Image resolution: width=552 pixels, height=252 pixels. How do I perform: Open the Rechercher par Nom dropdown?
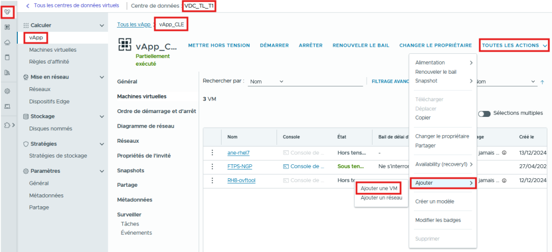pyautogui.click(x=267, y=81)
